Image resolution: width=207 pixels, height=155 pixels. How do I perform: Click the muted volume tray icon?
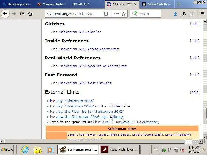tap(182, 150)
